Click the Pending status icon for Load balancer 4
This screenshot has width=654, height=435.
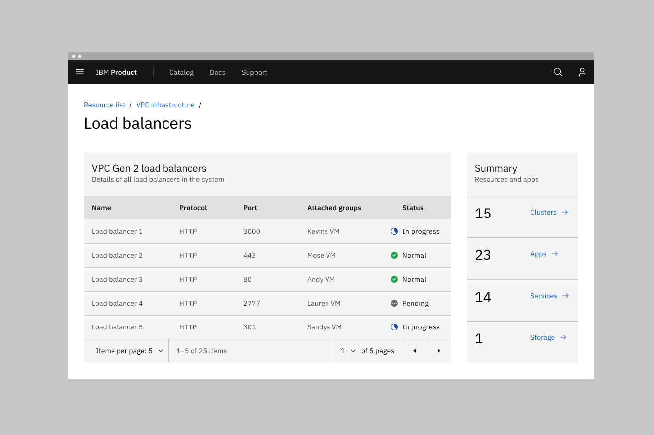(394, 303)
